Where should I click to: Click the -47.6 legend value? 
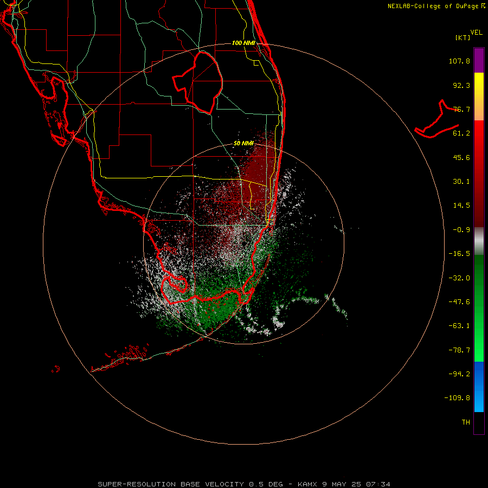[x=459, y=302]
